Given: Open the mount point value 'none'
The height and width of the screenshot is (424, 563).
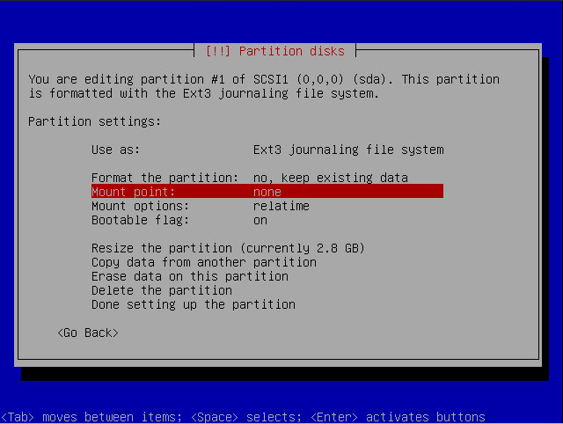Looking at the screenshot, I should (267, 192).
